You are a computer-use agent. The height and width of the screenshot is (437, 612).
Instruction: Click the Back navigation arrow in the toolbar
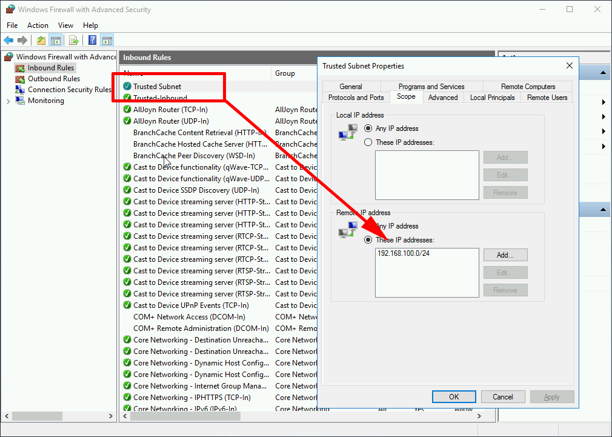(8, 40)
